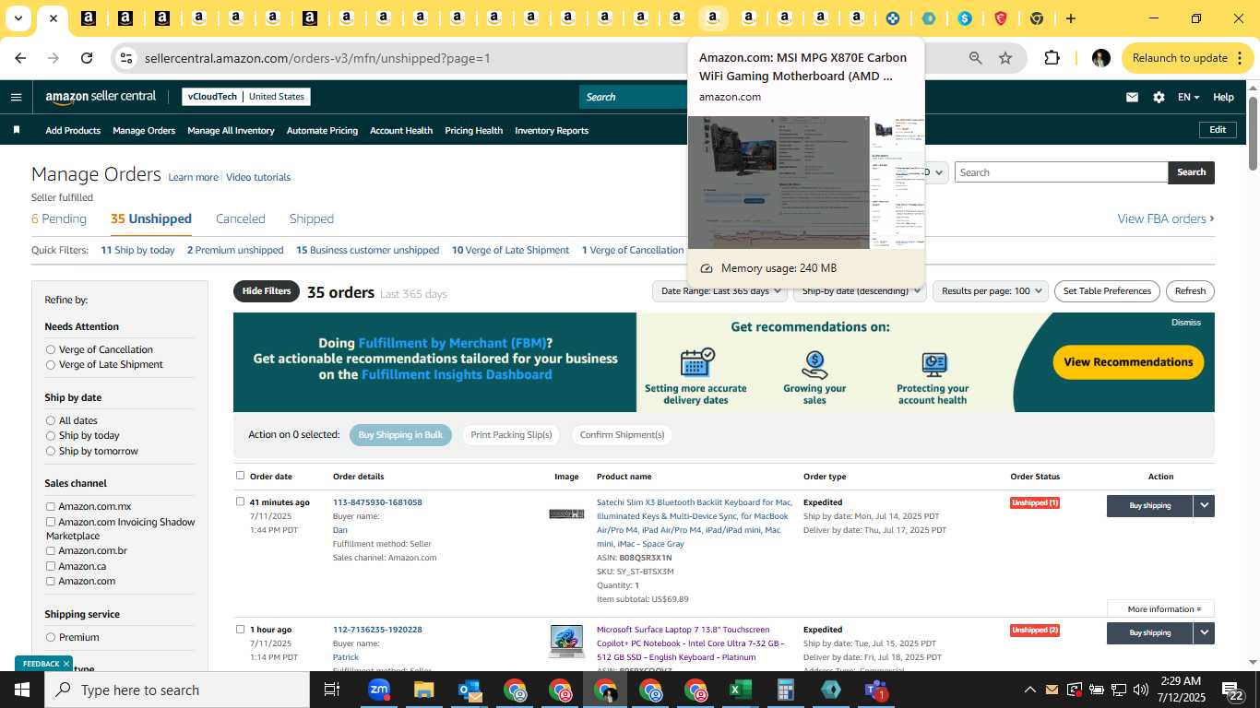The width and height of the screenshot is (1260, 708).
Task: Check the Amazon.com.br sales channel box
Action: tap(51, 550)
